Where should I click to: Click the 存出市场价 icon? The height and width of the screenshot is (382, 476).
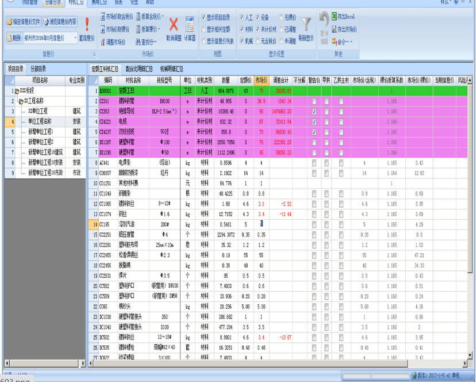click(x=334, y=29)
